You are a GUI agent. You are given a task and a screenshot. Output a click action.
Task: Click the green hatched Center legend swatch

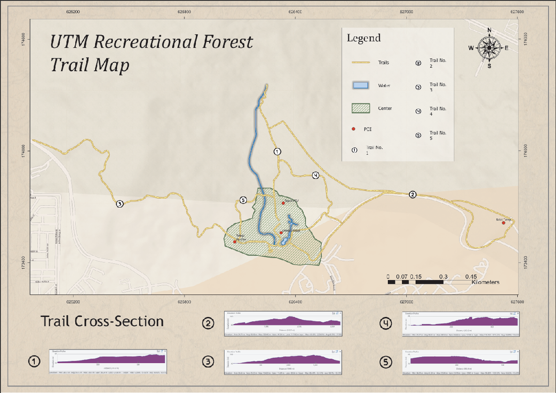click(361, 108)
